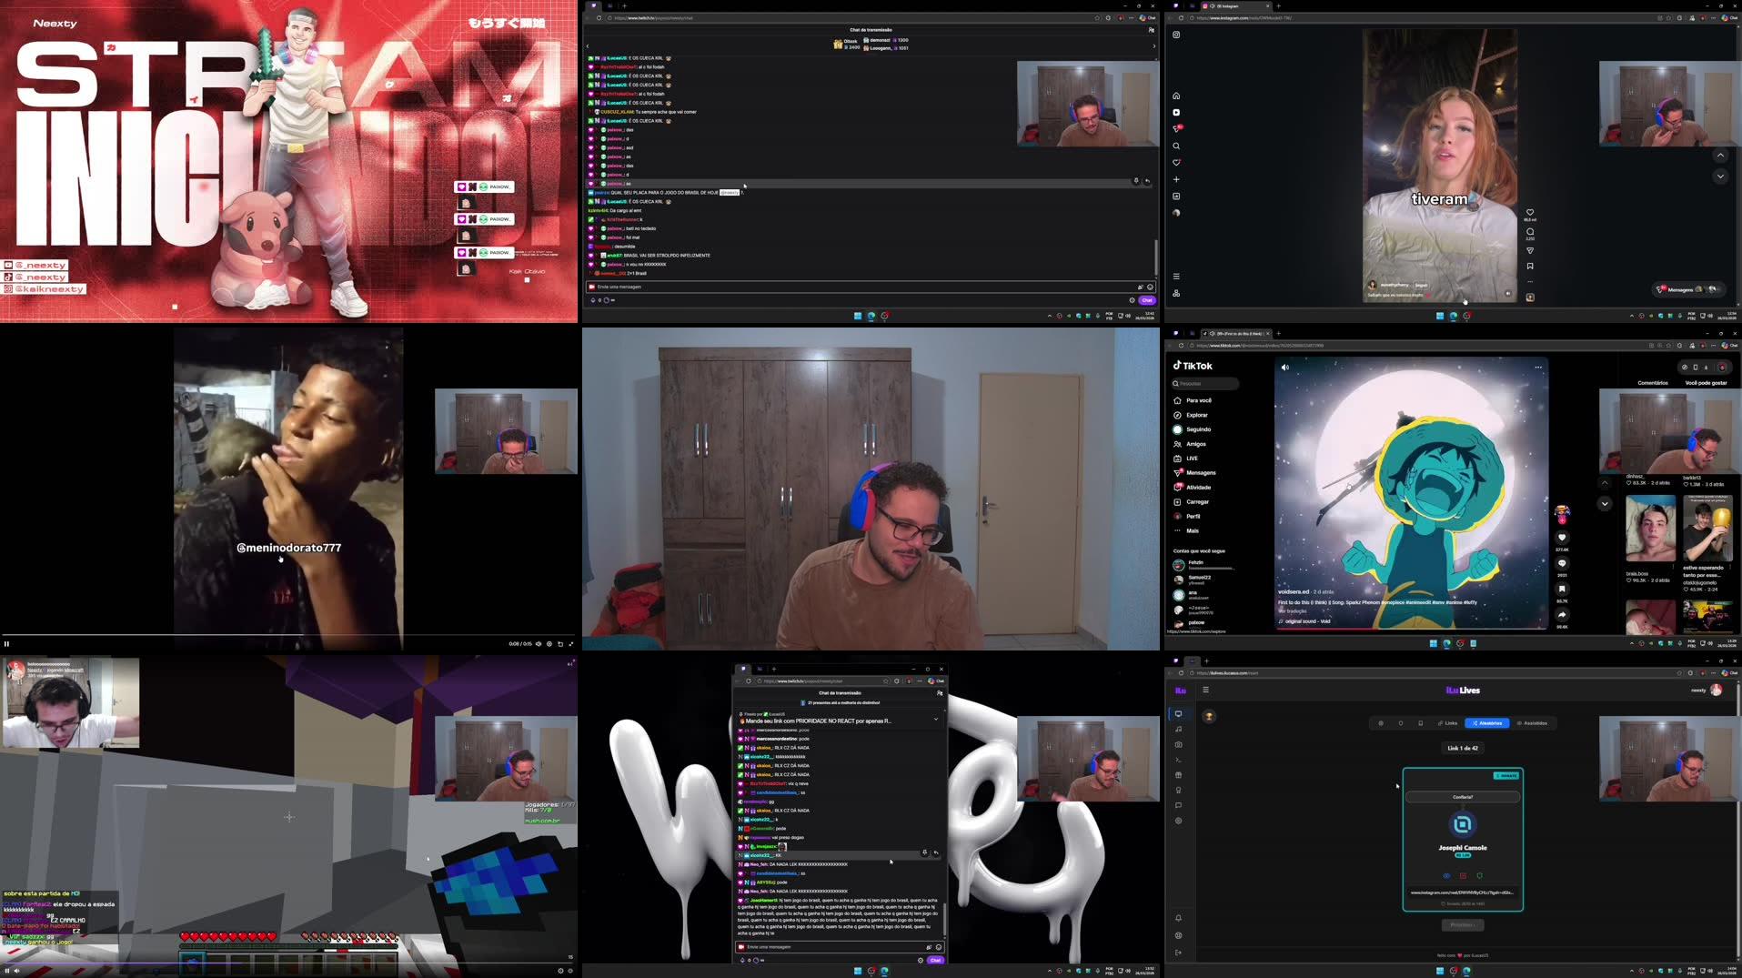Open the TikTok Mais options expander

tap(1193, 530)
